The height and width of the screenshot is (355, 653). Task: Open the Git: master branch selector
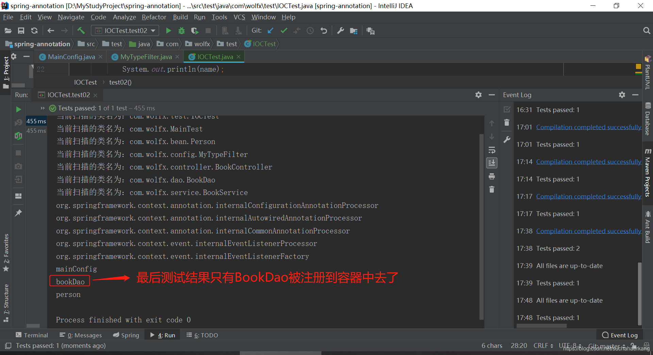click(x=607, y=345)
